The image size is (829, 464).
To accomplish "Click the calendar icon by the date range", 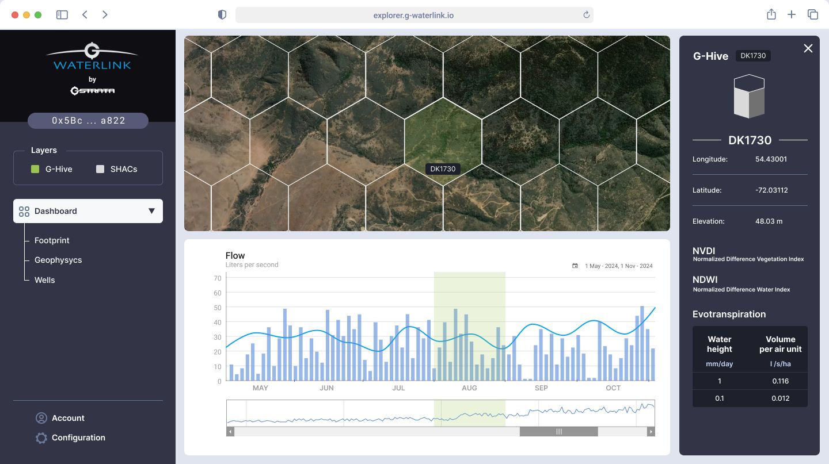I will coord(575,266).
